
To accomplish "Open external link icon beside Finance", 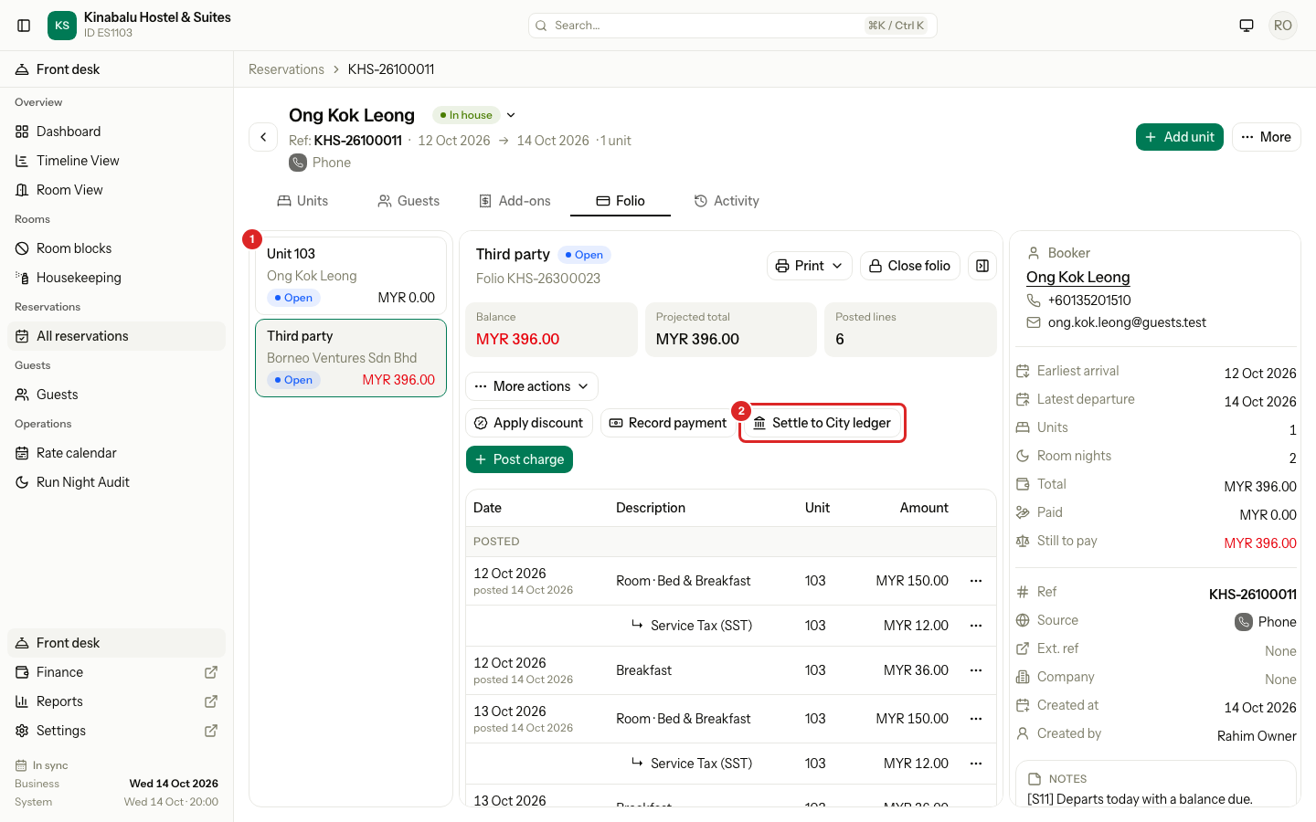I will click(x=211, y=672).
